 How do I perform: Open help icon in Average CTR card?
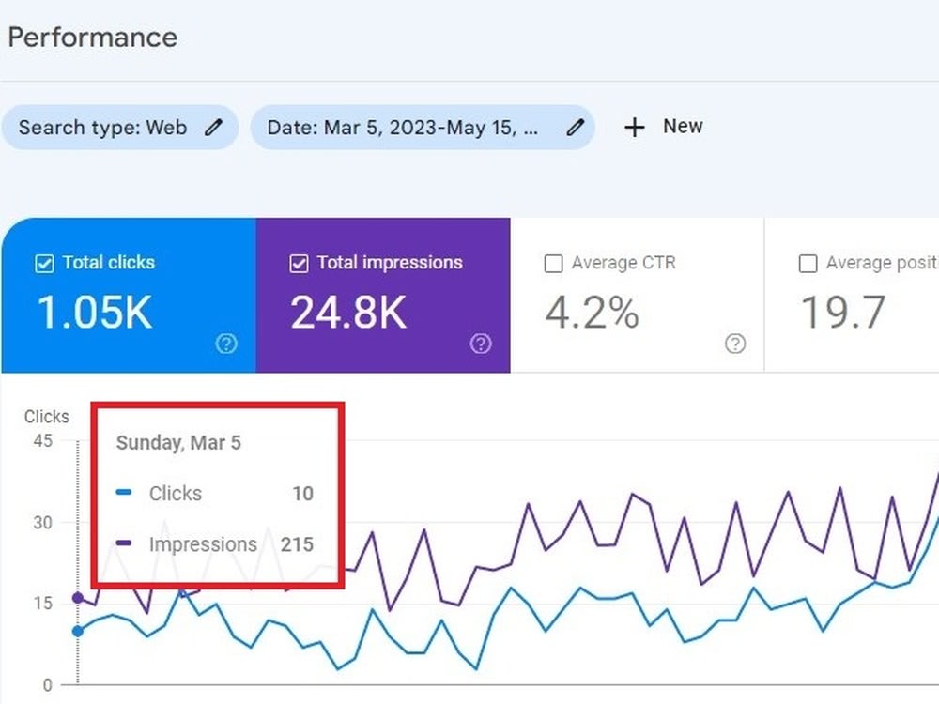tap(735, 344)
